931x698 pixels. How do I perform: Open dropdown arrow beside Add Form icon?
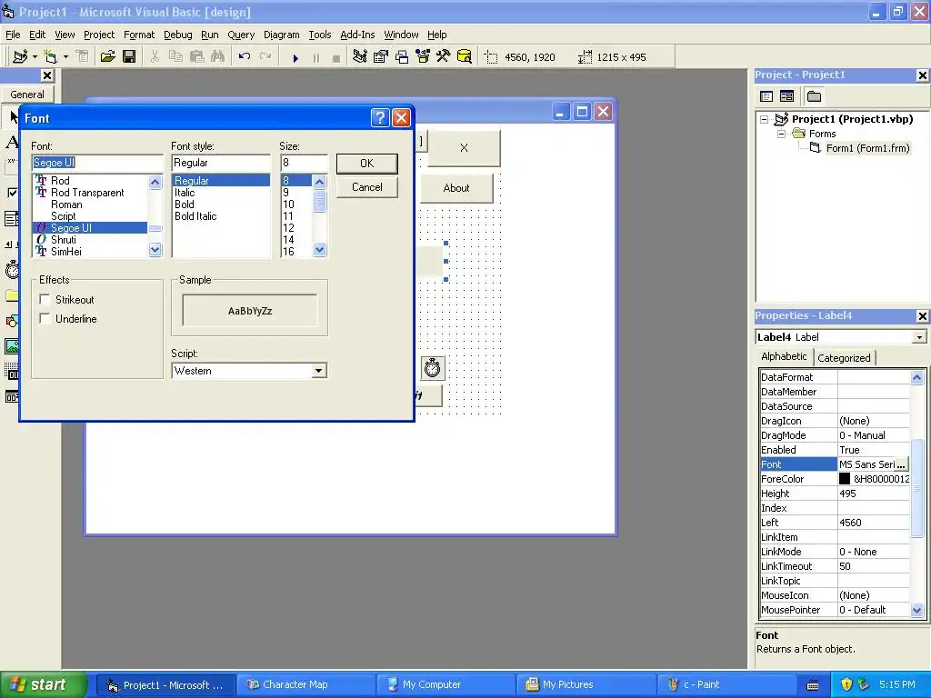(65, 57)
